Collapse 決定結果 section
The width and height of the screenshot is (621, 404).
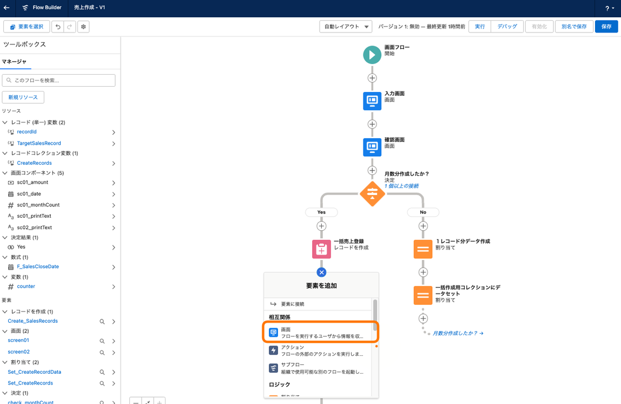[5, 238]
